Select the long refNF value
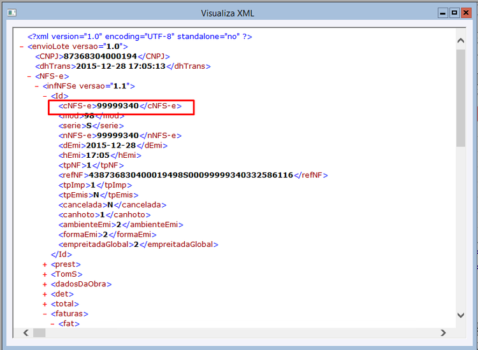The width and height of the screenshot is (478, 350). click(x=191, y=175)
